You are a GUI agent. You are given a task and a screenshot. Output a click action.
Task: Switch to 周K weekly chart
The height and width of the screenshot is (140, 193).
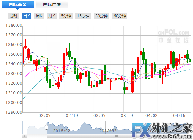click(39, 16)
